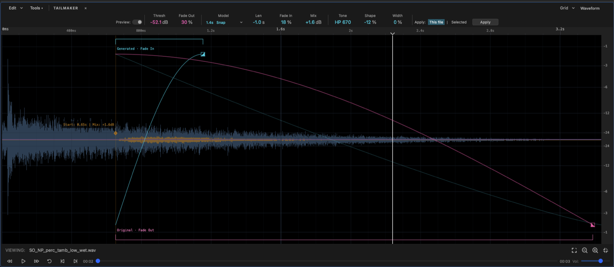The width and height of the screenshot is (614, 267).
Task: Click the 00:02 current time readout
Action: click(x=88, y=261)
